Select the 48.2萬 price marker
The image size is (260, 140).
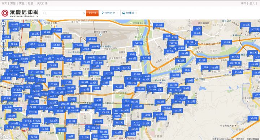(66, 37)
